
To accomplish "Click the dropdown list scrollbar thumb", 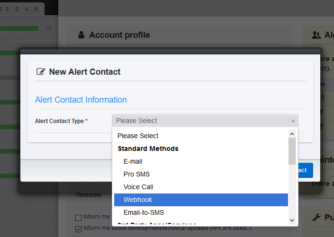I will 292,151.
